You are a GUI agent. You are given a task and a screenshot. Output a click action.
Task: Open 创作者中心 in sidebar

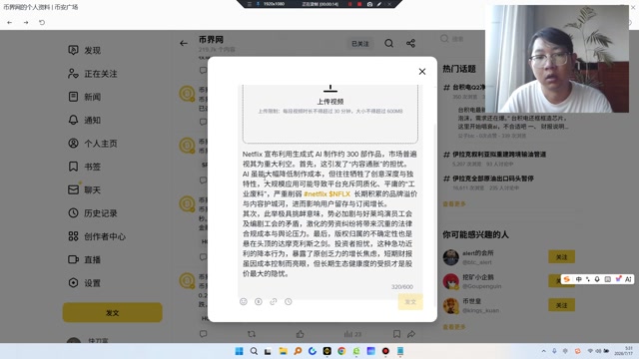pyautogui.click(x=97, y=236)
